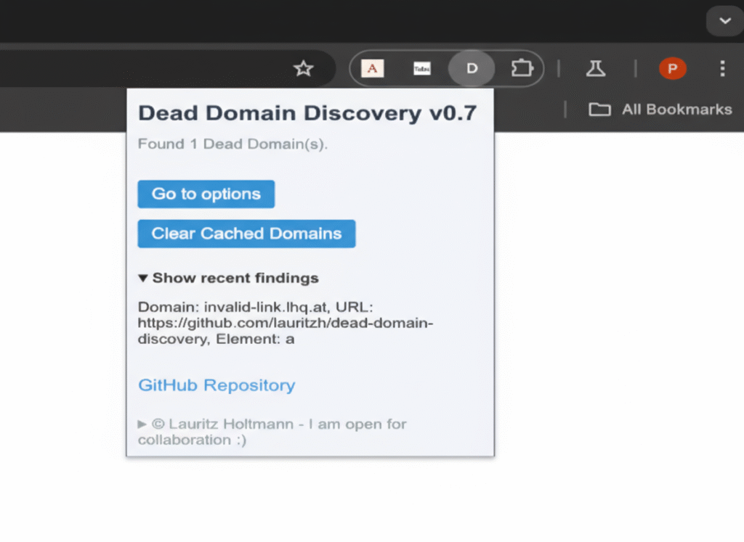Open the red 'A' extension icon
The height and width of the screenshot is (542, 744).
point(373,68)
